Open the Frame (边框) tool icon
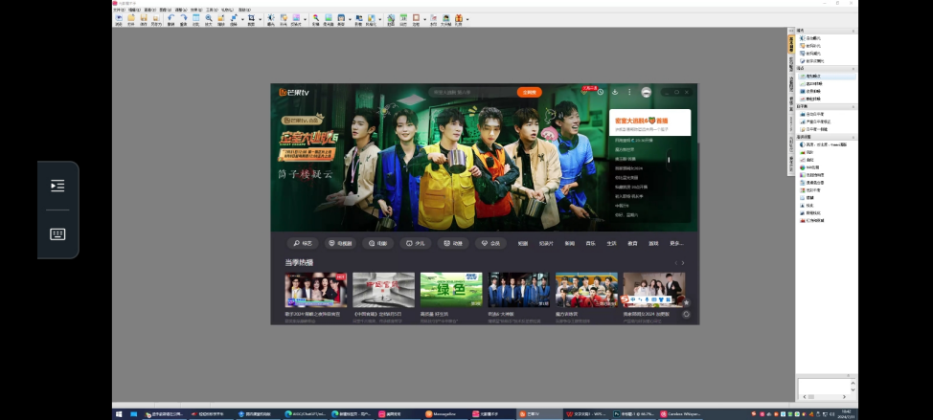 416,20
